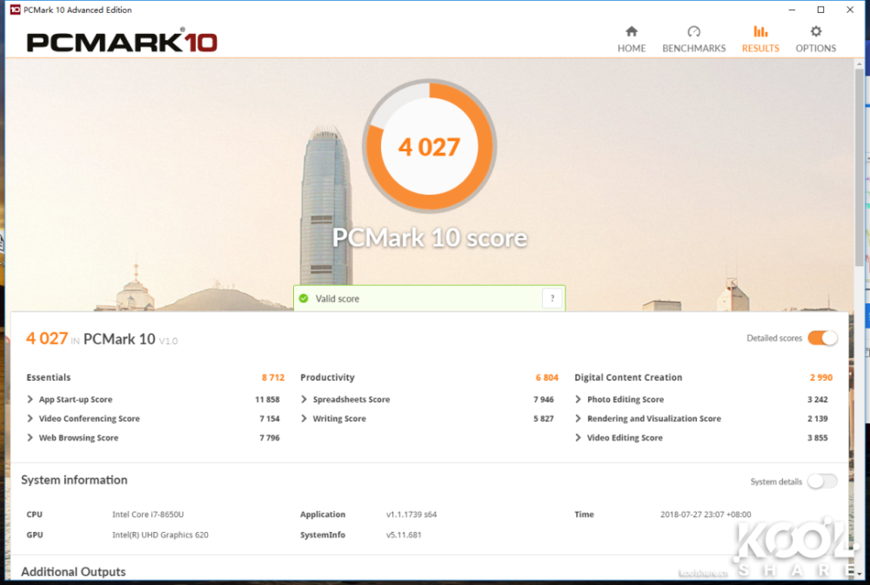Click the green valid score checkmark icon
This screenshot has height=585, width=870.
pos(304,298)
